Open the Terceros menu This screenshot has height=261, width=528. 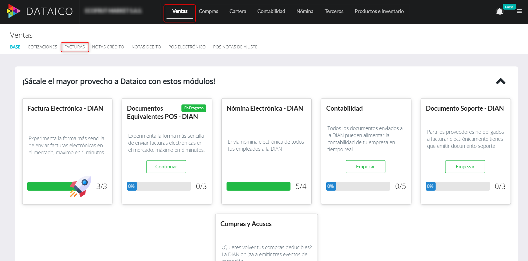pos(334,11)
